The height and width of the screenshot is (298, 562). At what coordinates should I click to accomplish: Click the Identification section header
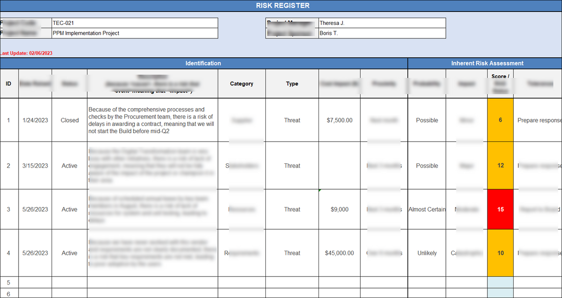(203, 63)
